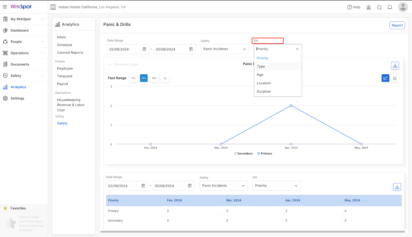Download the Panic Incidents chart
This screenshot has width=412, height=237.
point(395,66)
